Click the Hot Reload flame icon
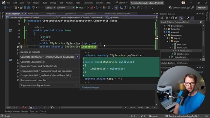210x118 pixels. point(92,8)
